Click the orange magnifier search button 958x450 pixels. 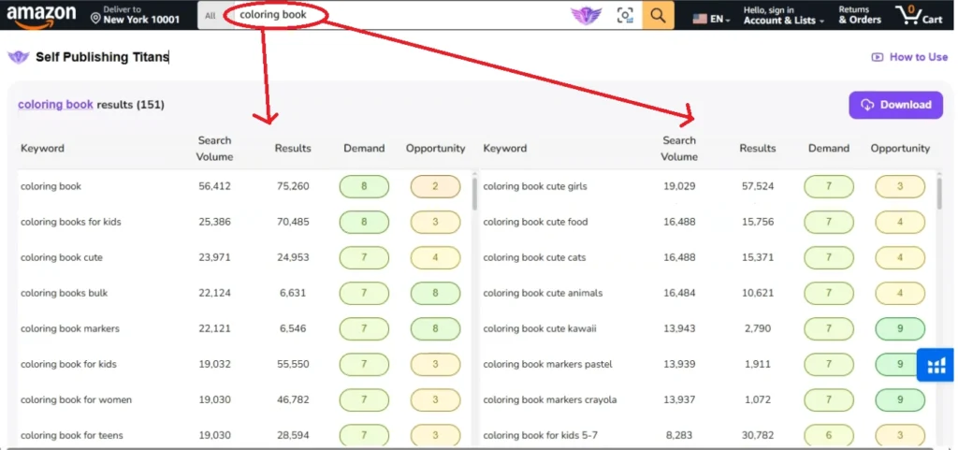(x=658, y=15)
